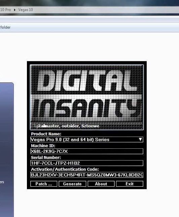Click the "Machine ID:" label
Viewport: 179px width, 217px height.
point(43,146)
